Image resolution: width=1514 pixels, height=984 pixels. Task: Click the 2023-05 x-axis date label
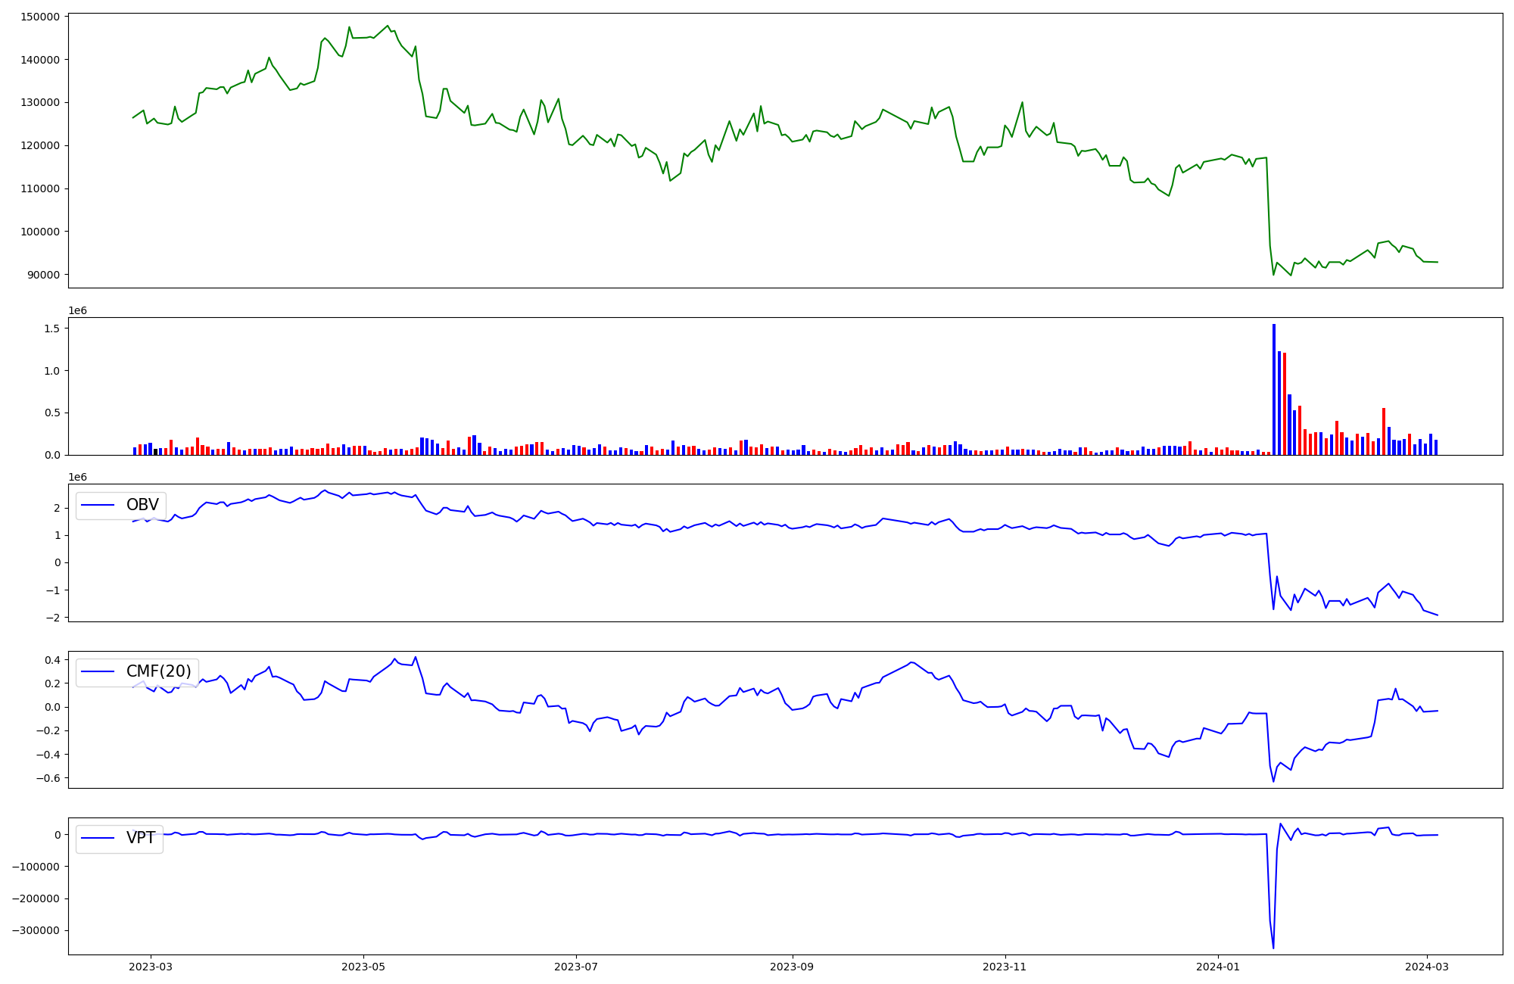364,967
